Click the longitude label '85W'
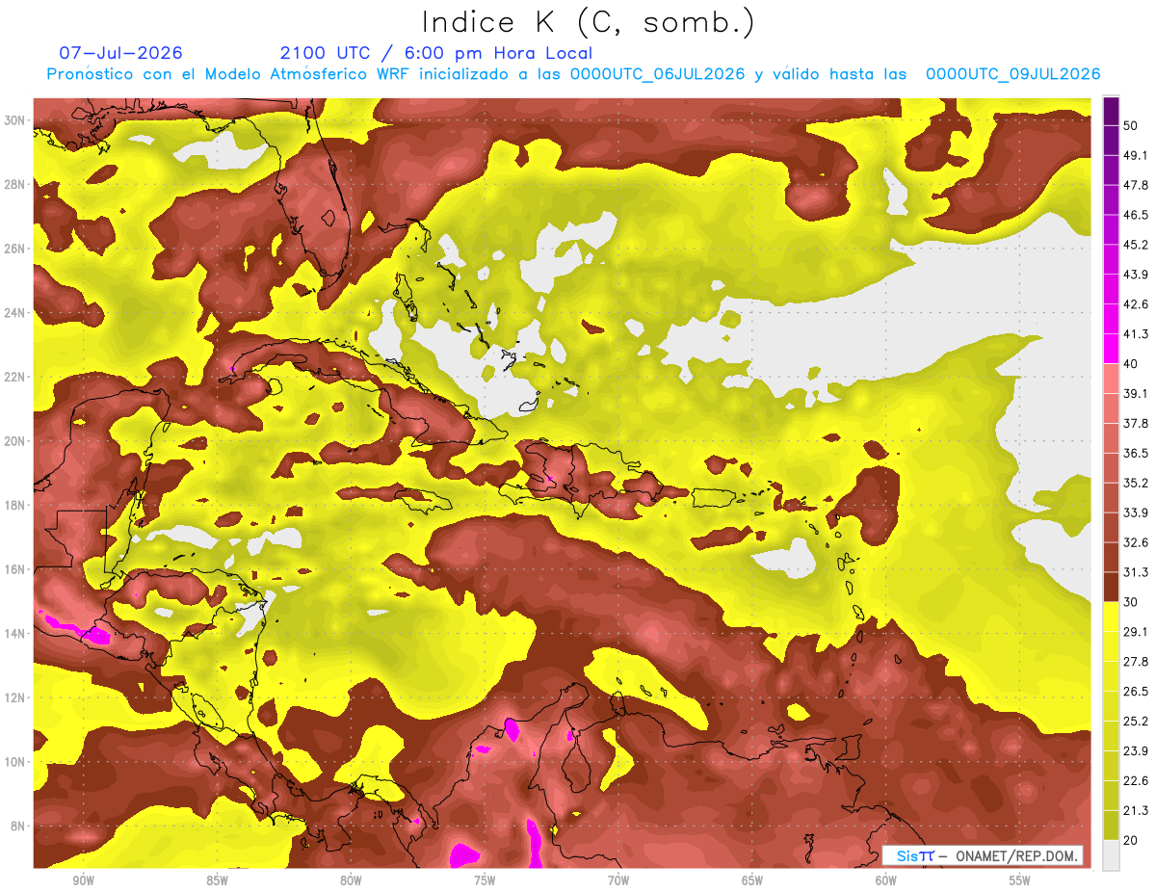The height and width of the screenshot is (893, 1156). point(217,881)
